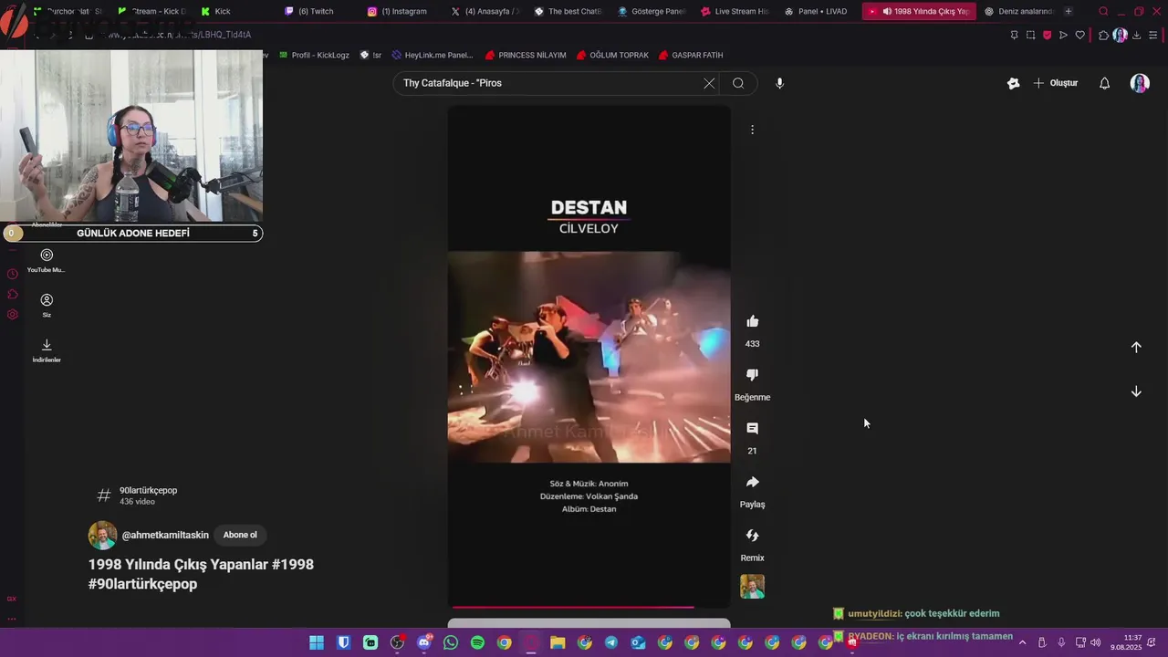Open the YouTube account avatar menu

pyautogui.click(x=1140, y=83)
